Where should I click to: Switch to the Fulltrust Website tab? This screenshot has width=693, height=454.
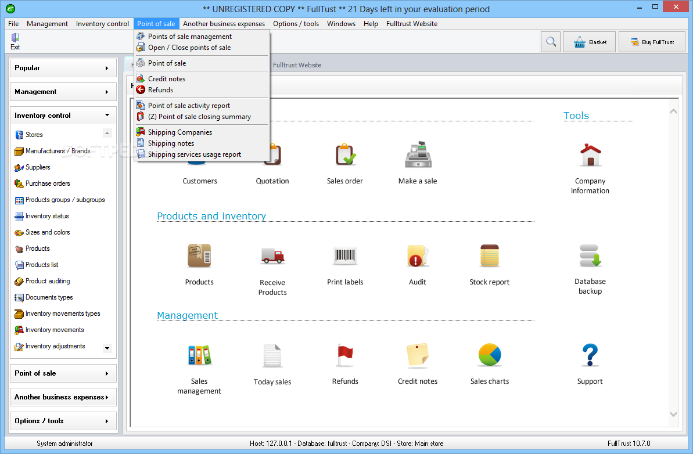pos(297,65)
